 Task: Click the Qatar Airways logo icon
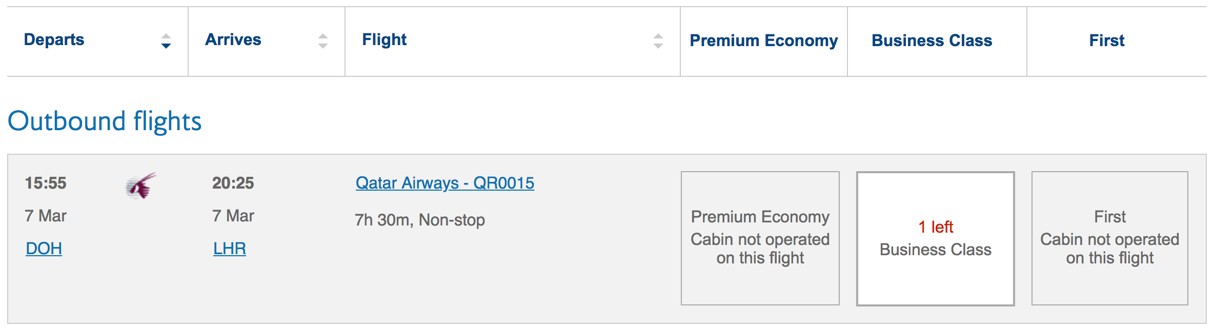pyautogui.click(x=140, y=186)
